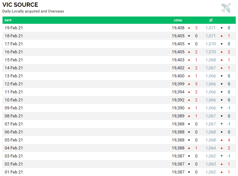The image size is (238, 176).
Task: Click the Daily Locally acquired and Overseas subtitle
Action: (x=33, y=11)
